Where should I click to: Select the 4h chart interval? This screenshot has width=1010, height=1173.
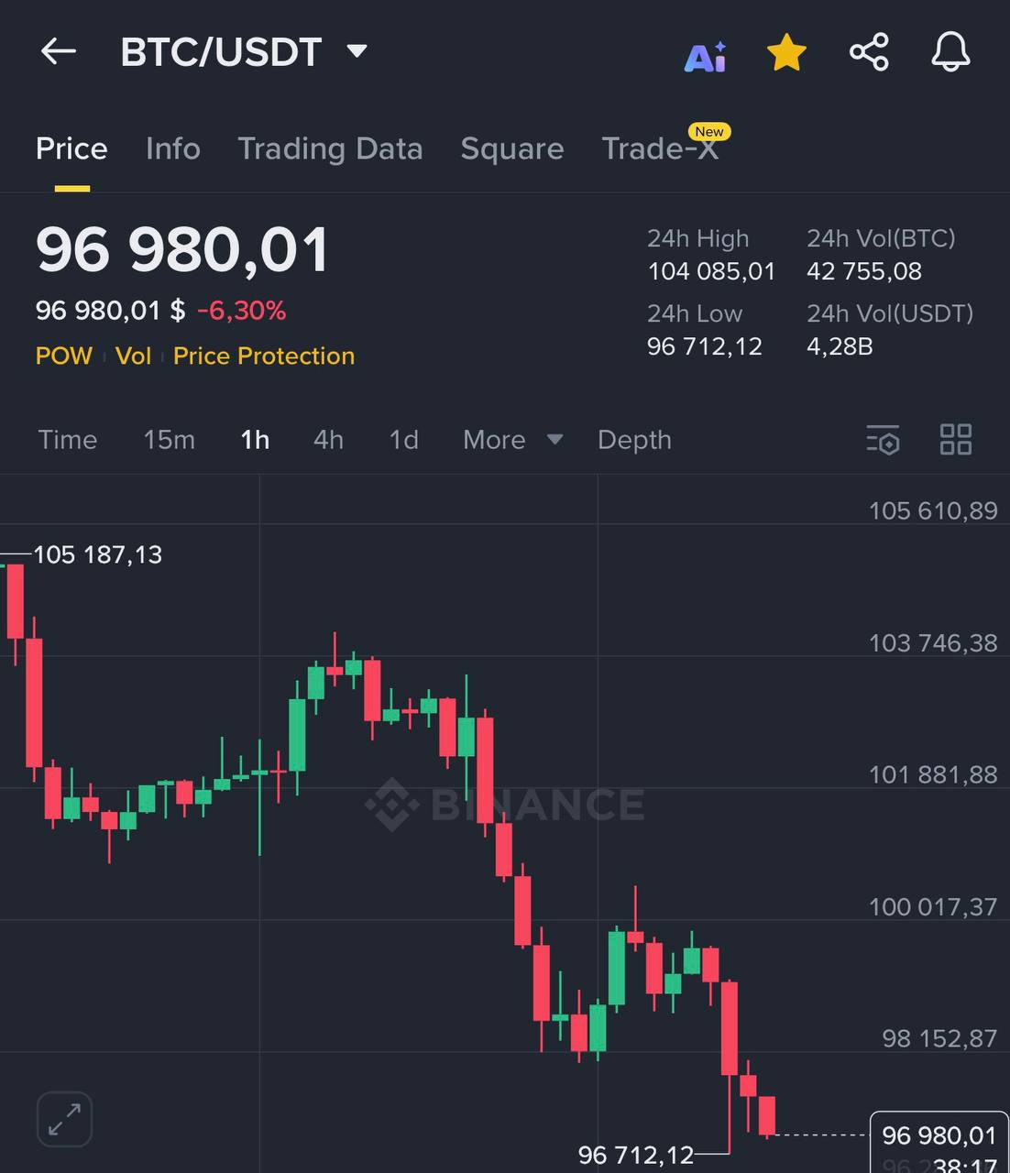pos(328,440)
